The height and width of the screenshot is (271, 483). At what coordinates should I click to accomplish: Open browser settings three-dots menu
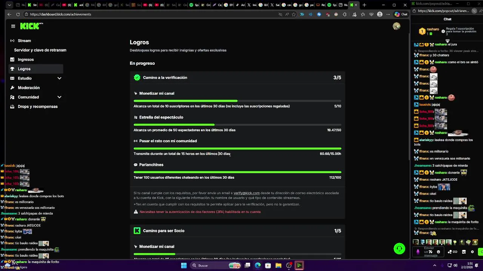click(x=388, y=14)
